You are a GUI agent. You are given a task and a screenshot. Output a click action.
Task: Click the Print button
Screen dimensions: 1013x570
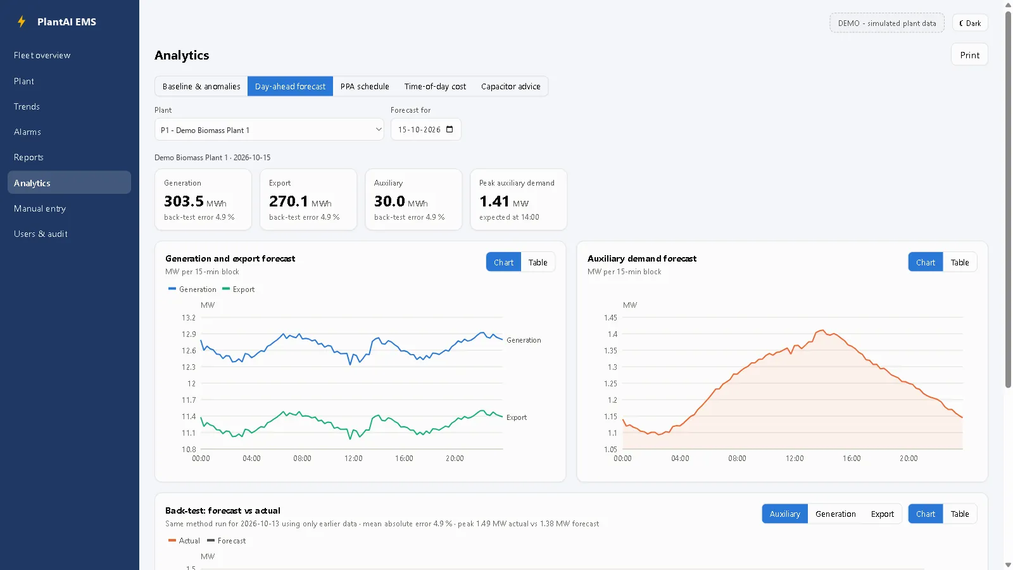[x=969, y=55]
